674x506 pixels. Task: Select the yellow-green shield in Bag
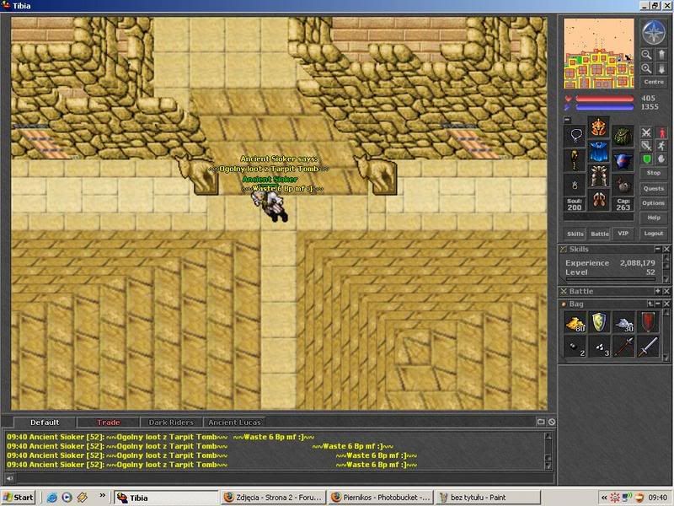[x=599, y=323]
